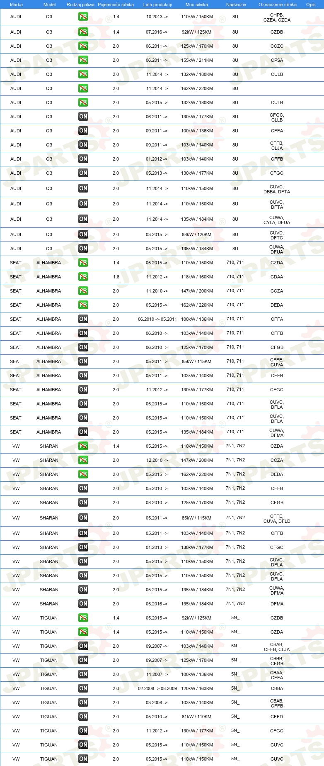Click petrol icon for VW Sharan CCZA row
The image size is (324, 766).
(x=83, y=460)
